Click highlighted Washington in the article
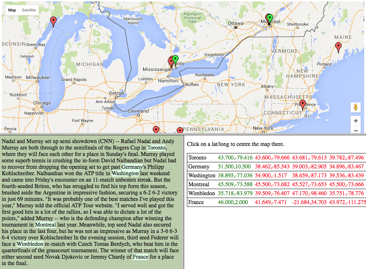Image resolution: width=366 pixels, height=269 pixels. (x=125, y=173)
